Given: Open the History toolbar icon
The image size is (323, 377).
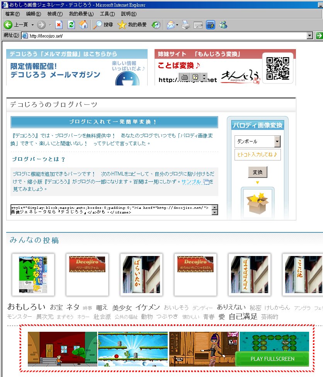Looking at the screenshot, I should 156,24.
